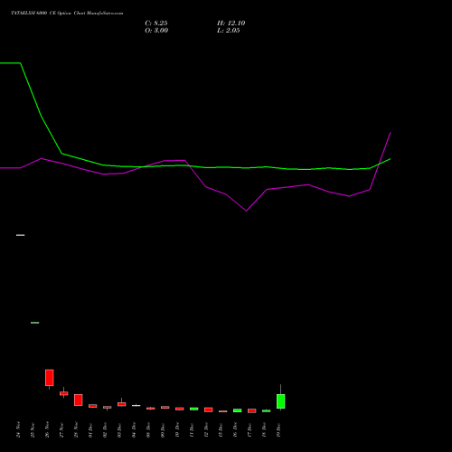Select the green candle on 11 Dec
Viewport: 452px width, 452px height.
[194, 409]
